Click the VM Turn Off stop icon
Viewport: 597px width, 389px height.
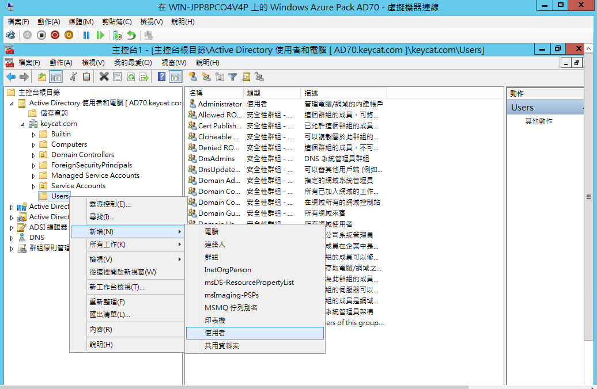tap(41, 35)
